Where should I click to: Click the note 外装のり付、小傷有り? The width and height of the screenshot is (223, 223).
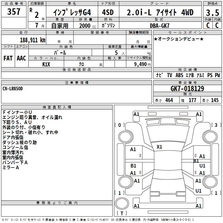tap(24, 127)
